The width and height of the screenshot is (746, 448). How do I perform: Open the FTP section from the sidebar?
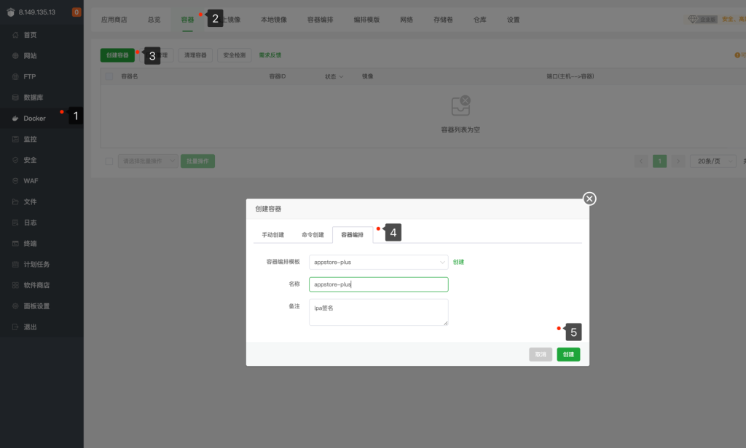pyautogui.click(x=31, y=76)
